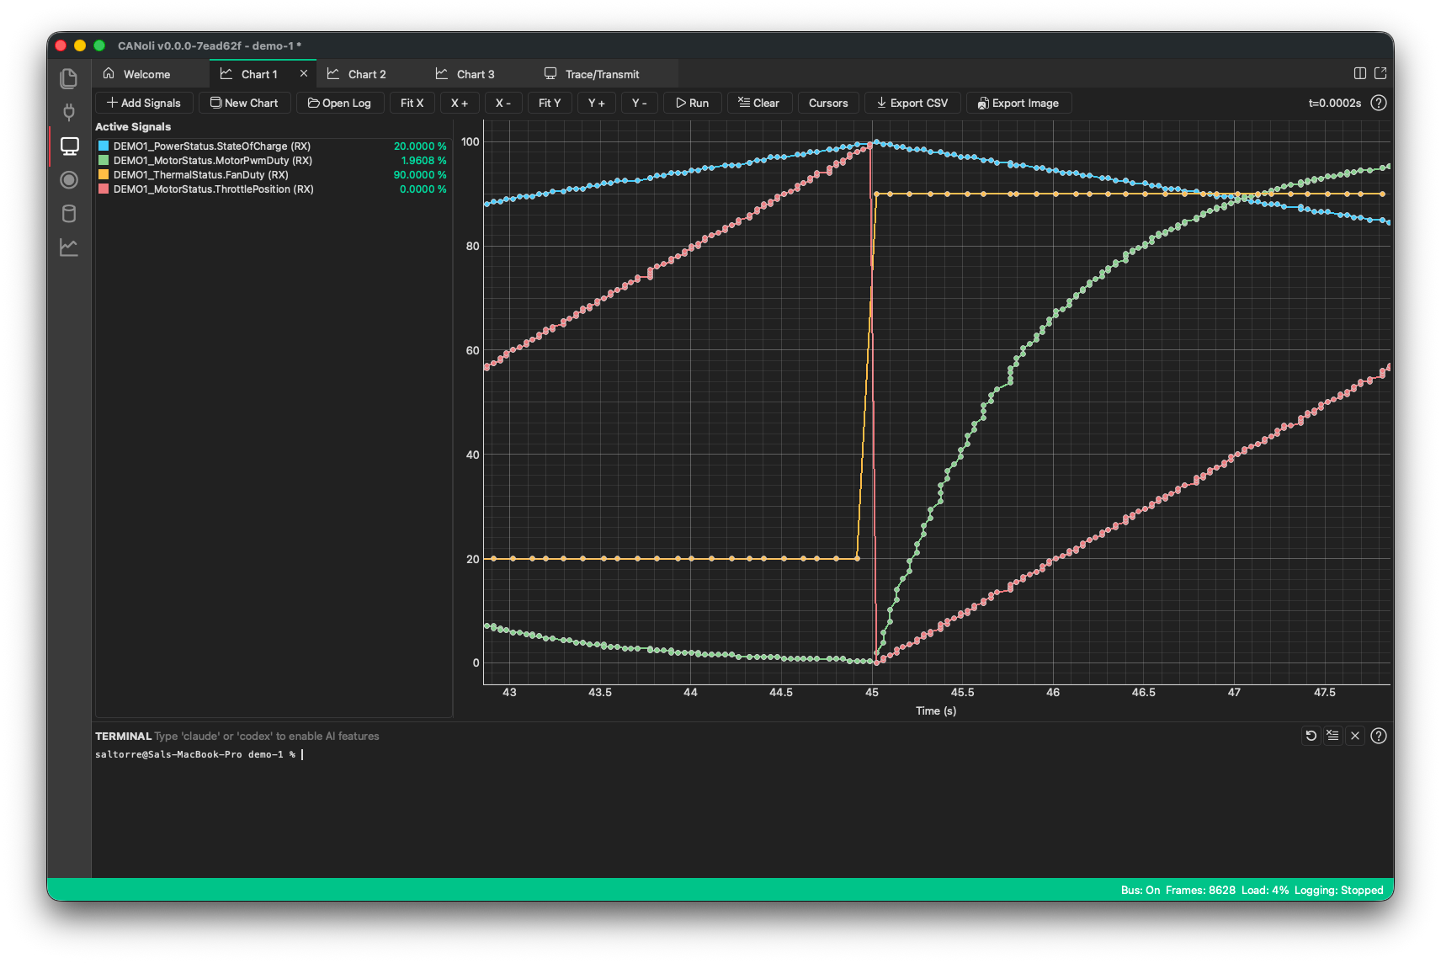The width and height of the screenshot is (1441, 963).
Task: Open the database sidebar icon
Action: tap(69, 214)
